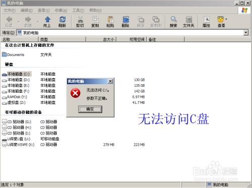Open Back button history dropdown arrow
This screenshot has width=252, height=188.
click(x=18, y=22)
